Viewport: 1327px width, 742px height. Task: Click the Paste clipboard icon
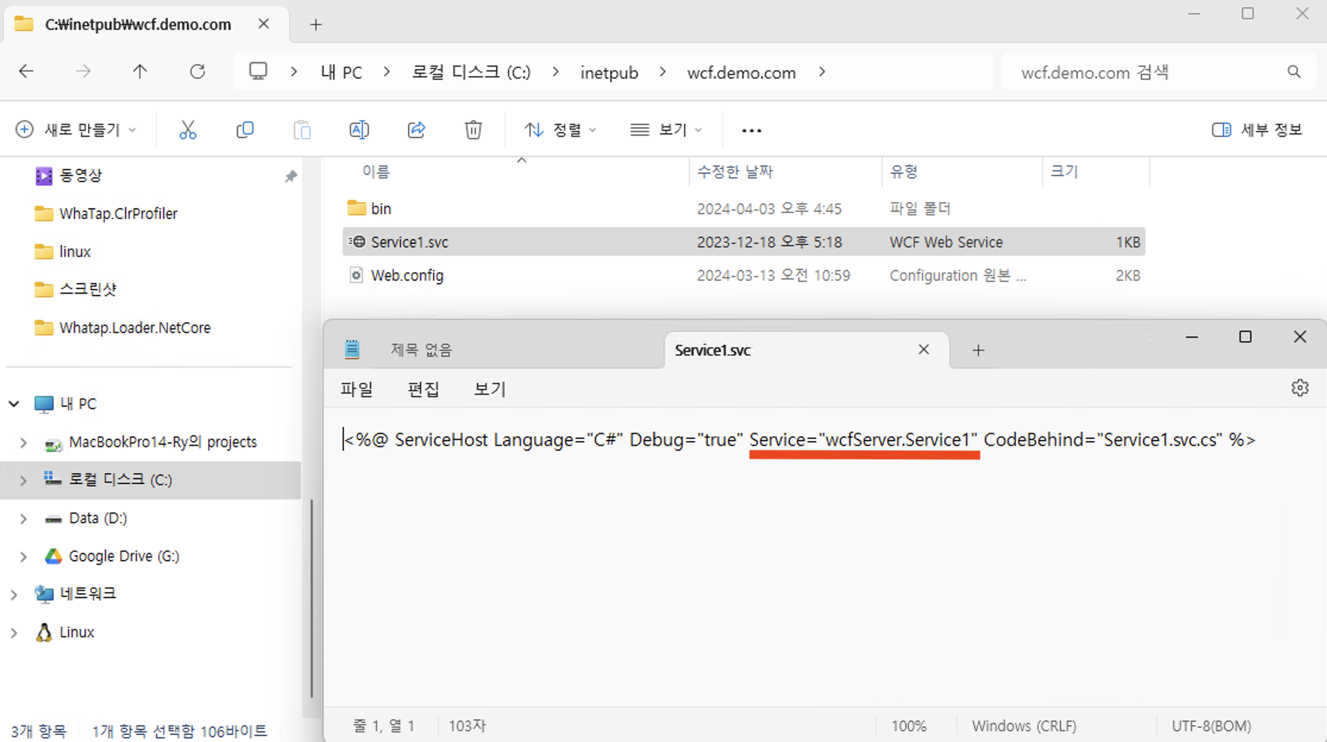(302, 130)
